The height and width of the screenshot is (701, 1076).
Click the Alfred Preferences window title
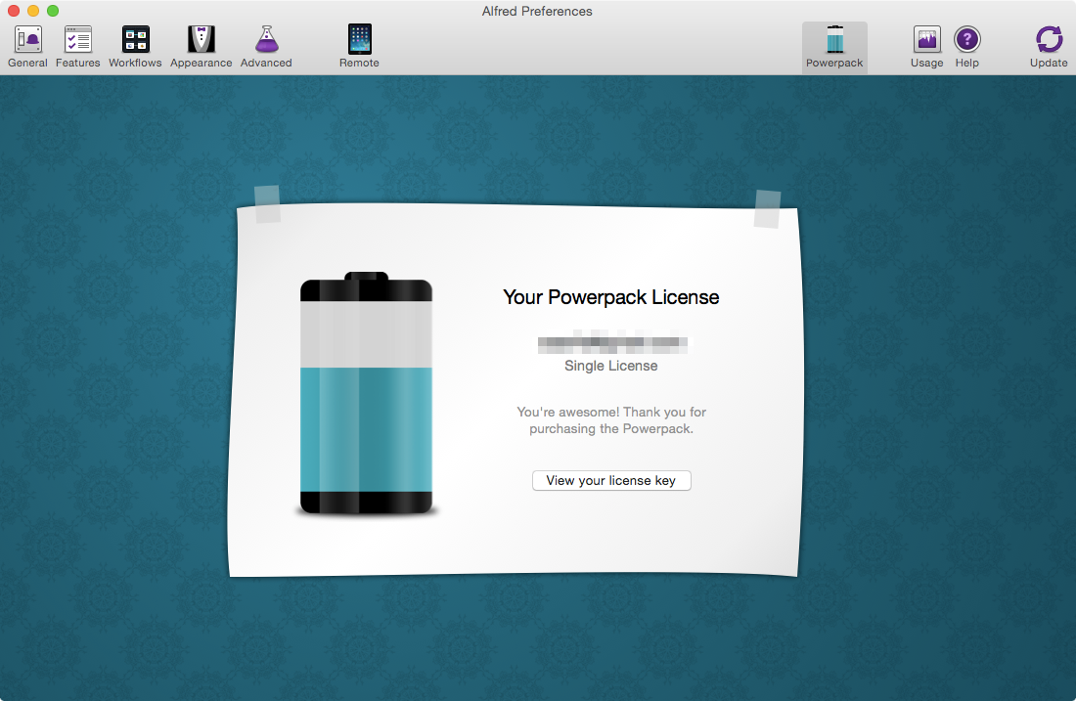(x=537, y=11)
